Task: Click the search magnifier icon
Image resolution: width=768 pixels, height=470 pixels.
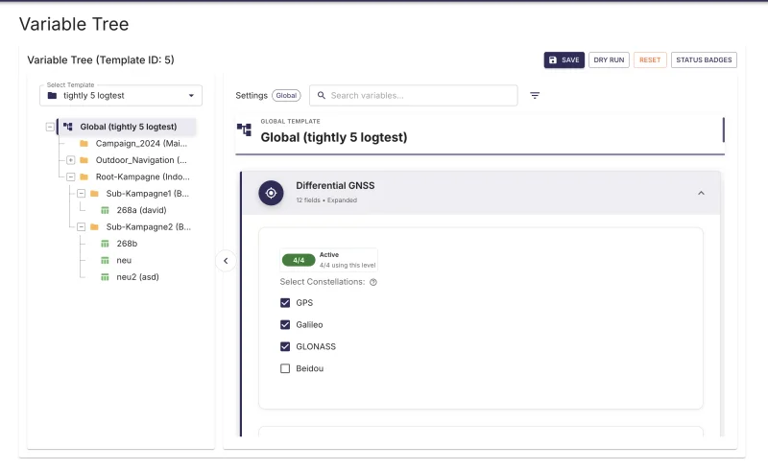Action: (322, 96)
